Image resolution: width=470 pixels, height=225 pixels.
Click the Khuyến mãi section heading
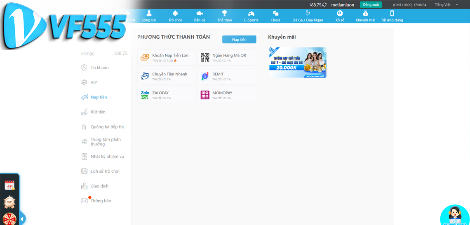click(282, 37)
